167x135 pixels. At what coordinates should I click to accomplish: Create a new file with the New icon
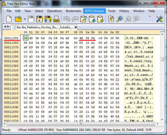[9, 19]
